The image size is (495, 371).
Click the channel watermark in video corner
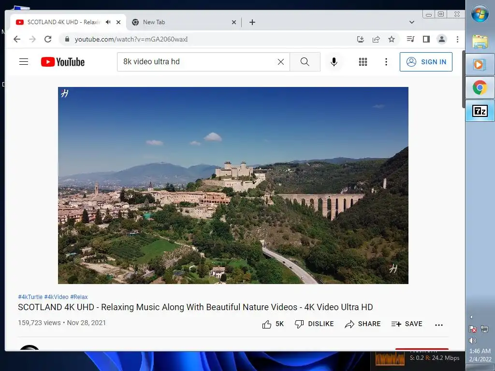393,269
